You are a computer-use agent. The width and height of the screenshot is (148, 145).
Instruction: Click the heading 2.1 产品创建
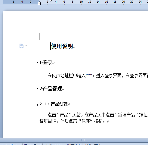click(x=54, y=104)
